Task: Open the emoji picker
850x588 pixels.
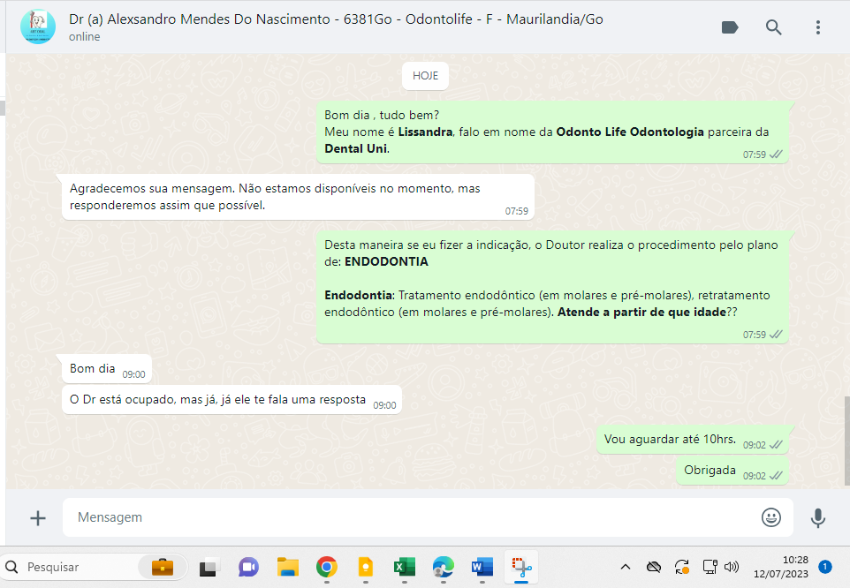Action: (770, 517)
